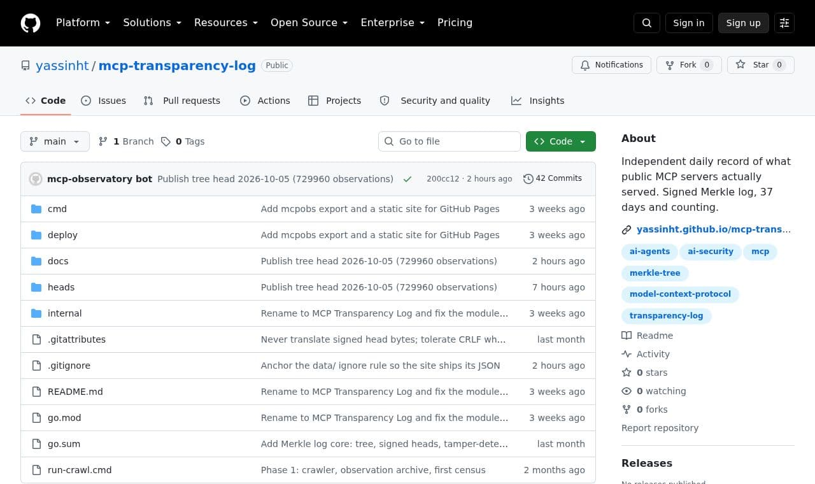Open the yassinht.github.io website link
The width and height of the screenshot is (815, 484).
[x=713, y=229]
